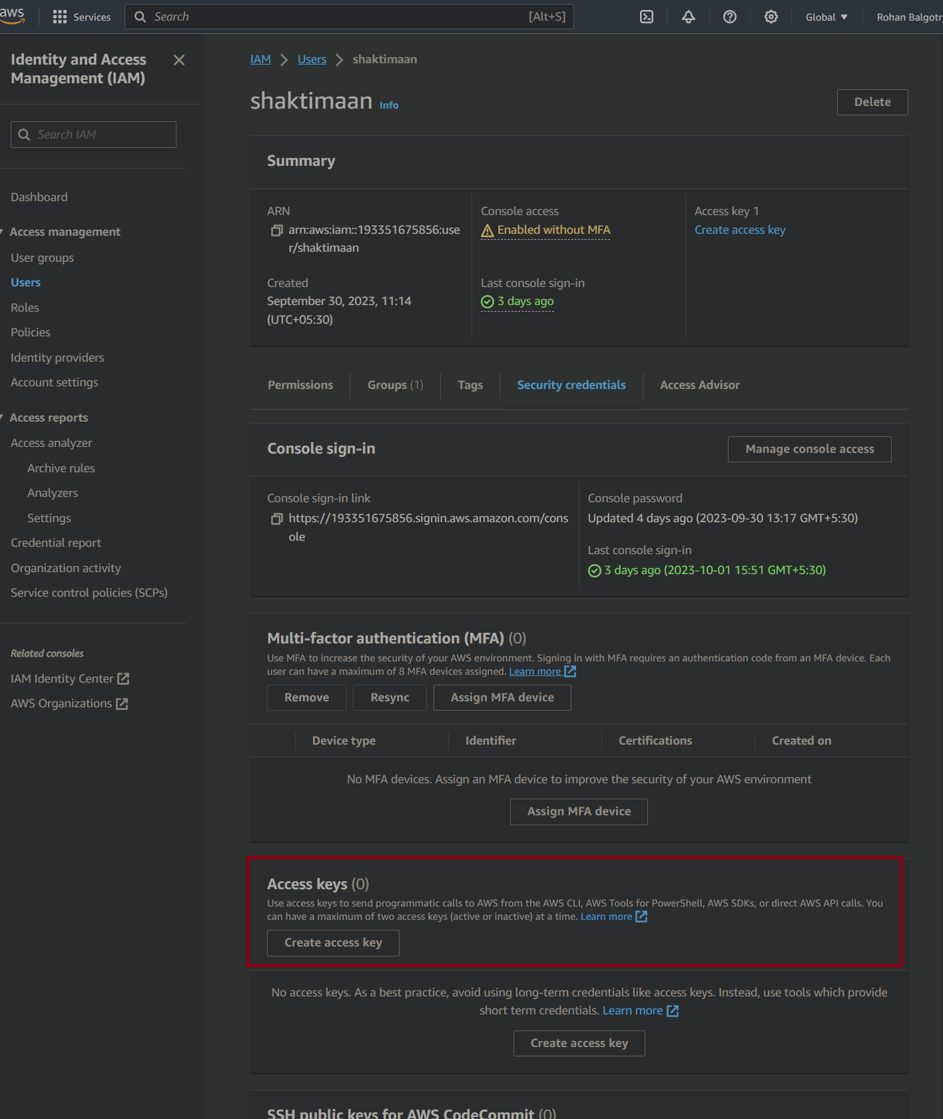The width and height of the screenshot is (943, 1119).
Task: Click the green check beside 3 days ago in Summary
Action: coord(487,302)
